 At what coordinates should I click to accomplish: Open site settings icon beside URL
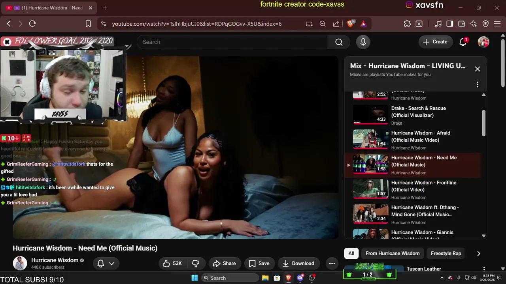104,24
